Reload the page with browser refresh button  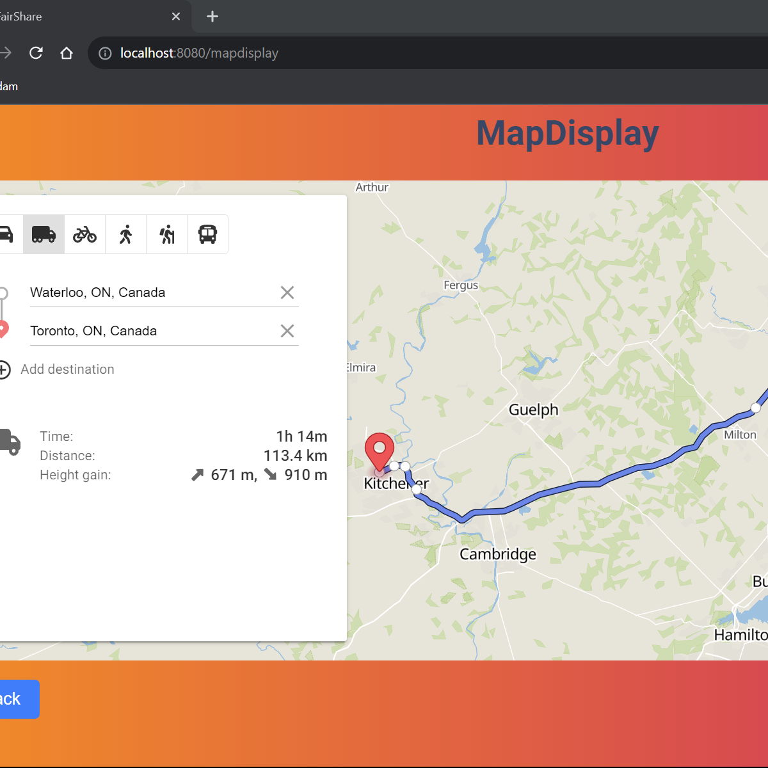coord(36,53)
